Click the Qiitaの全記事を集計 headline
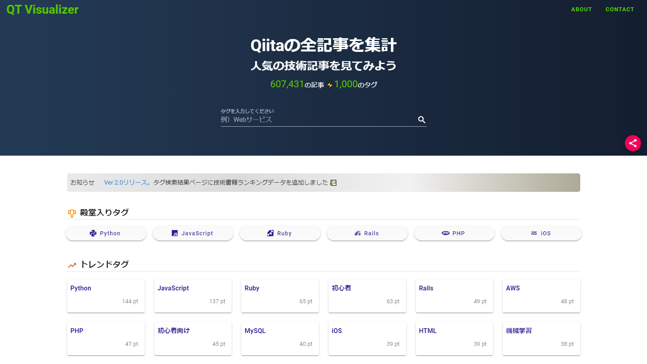647x364 pixels. click(x=323, y=45)
